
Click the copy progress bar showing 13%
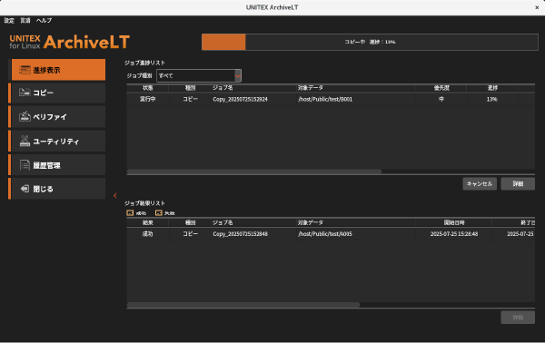pos(370,42)
